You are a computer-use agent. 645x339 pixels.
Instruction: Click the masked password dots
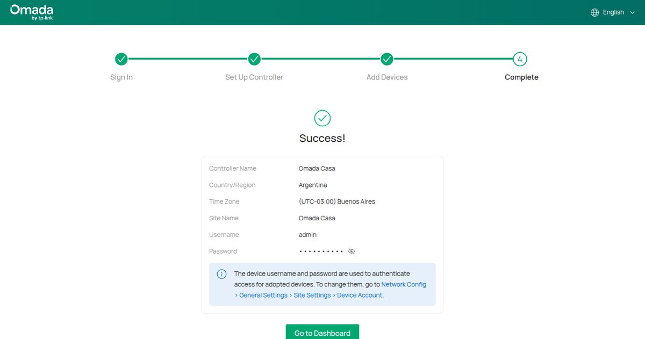[321, 251]
